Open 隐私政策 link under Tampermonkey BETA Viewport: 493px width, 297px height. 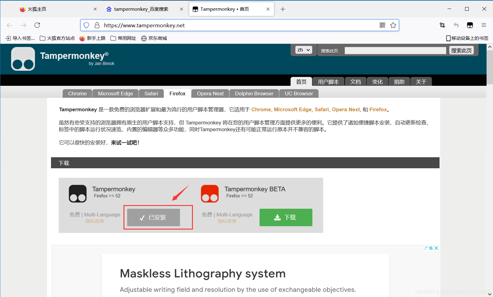(x=227, y=221)
